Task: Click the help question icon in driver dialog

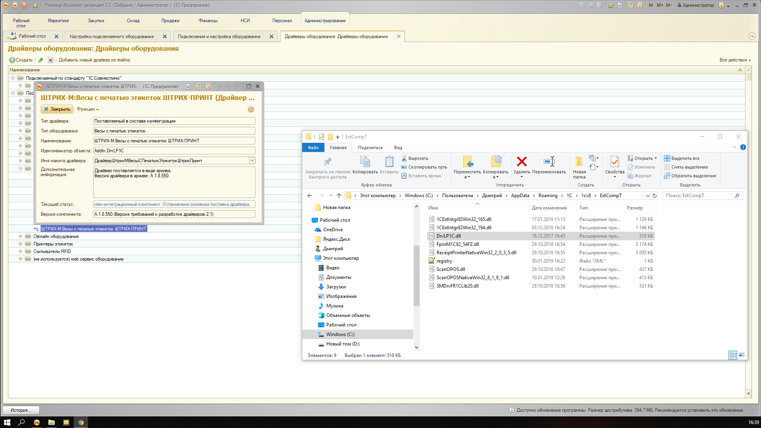Action: (x=251, y=109)
